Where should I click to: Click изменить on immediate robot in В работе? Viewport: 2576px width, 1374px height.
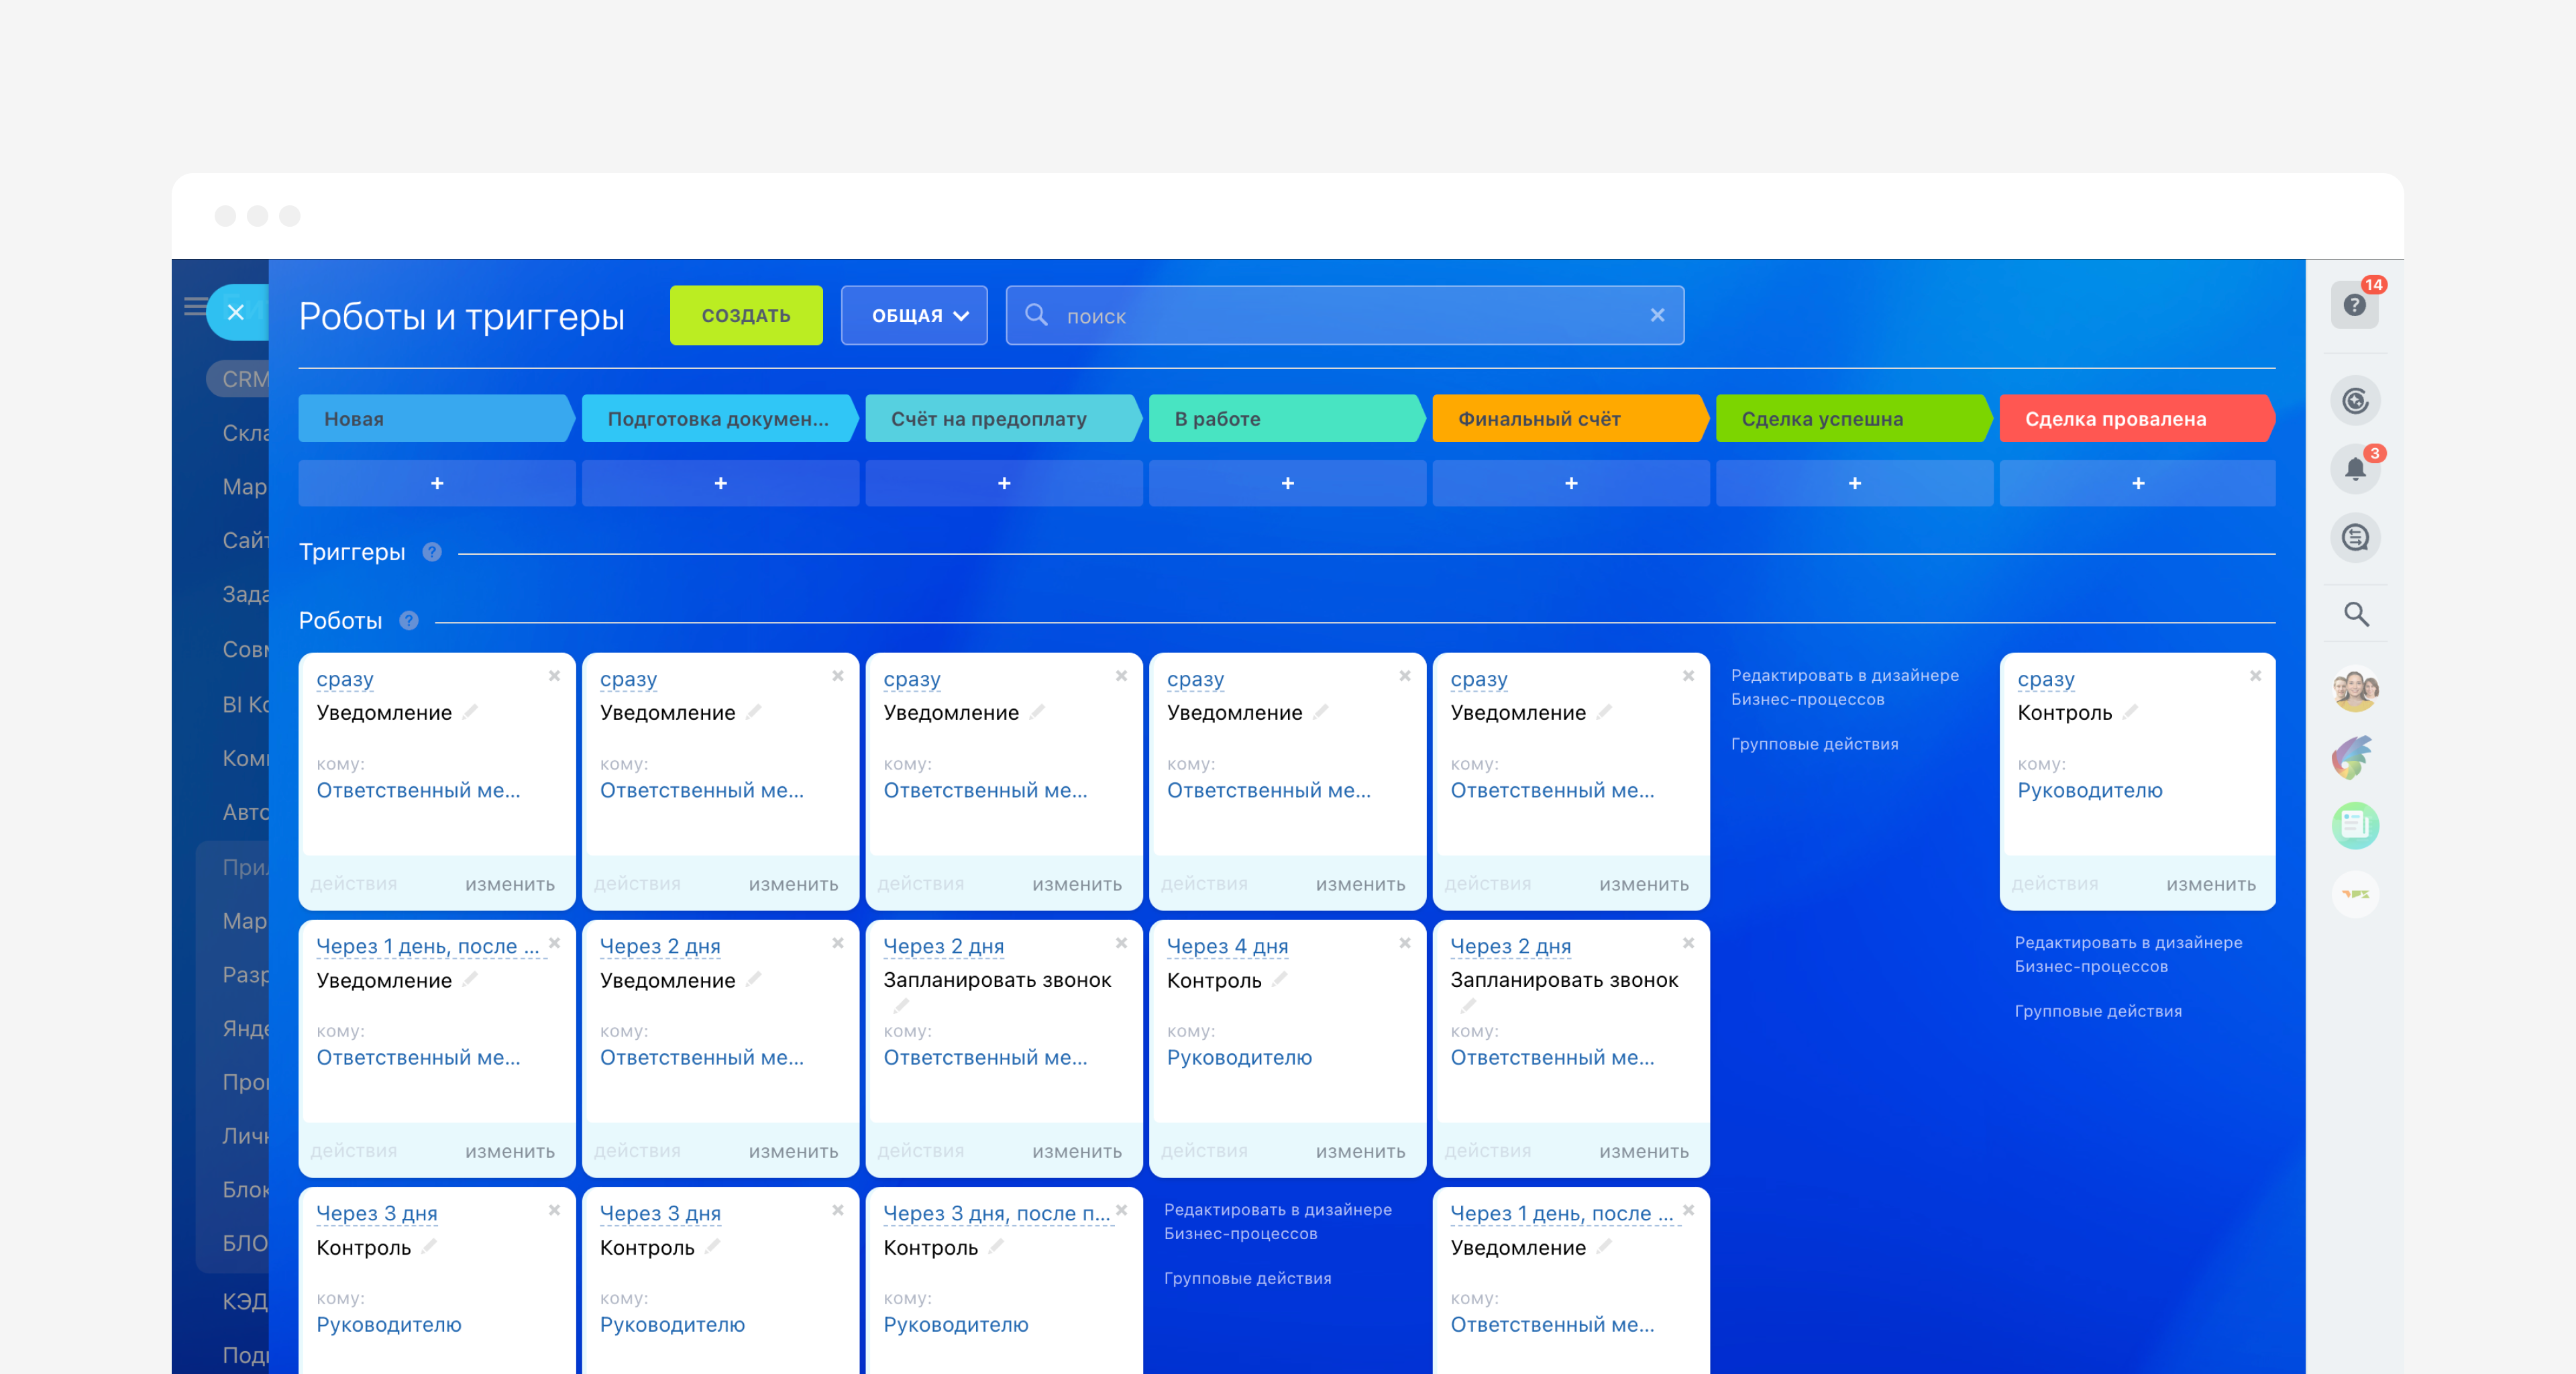(1360, 884)
